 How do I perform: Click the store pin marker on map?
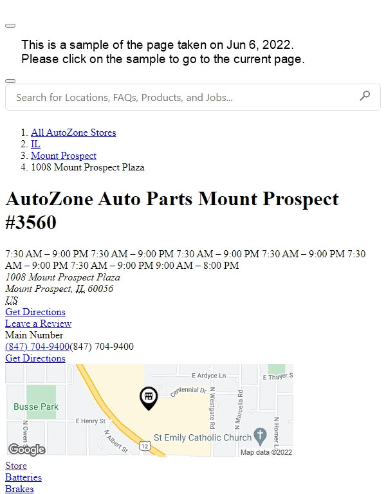click(x=149, y=398)
